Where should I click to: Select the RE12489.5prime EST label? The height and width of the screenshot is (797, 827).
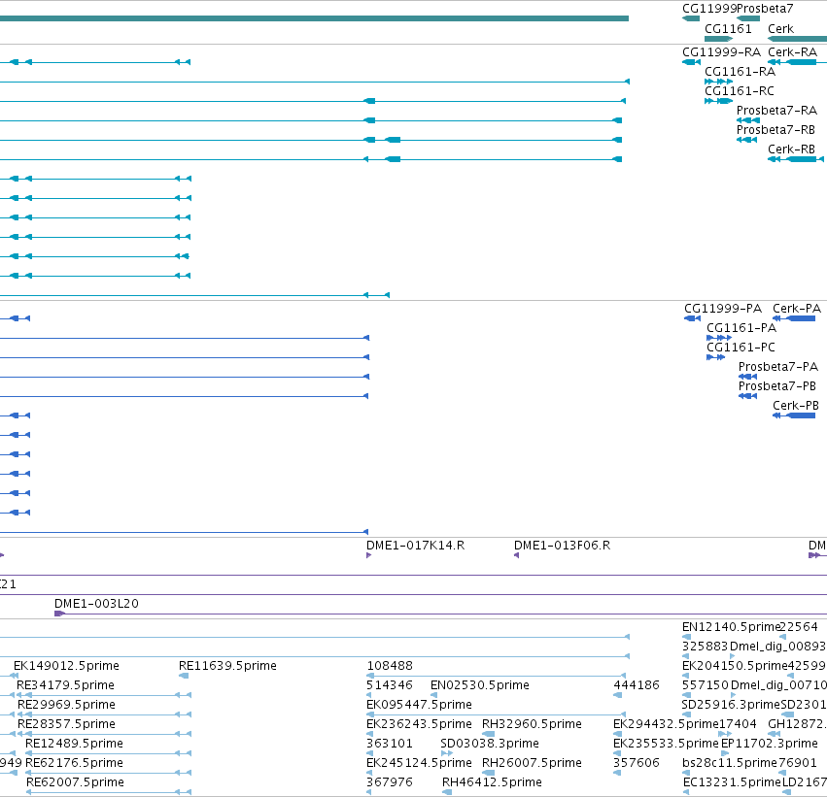(x=75, y=744)
